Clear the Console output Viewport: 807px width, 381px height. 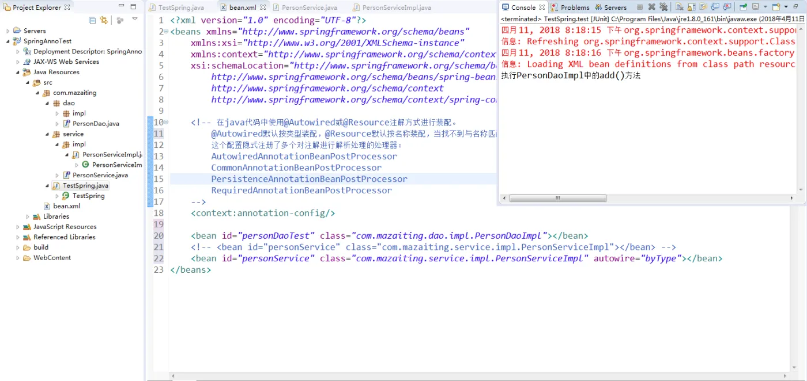tap(680, 7)
